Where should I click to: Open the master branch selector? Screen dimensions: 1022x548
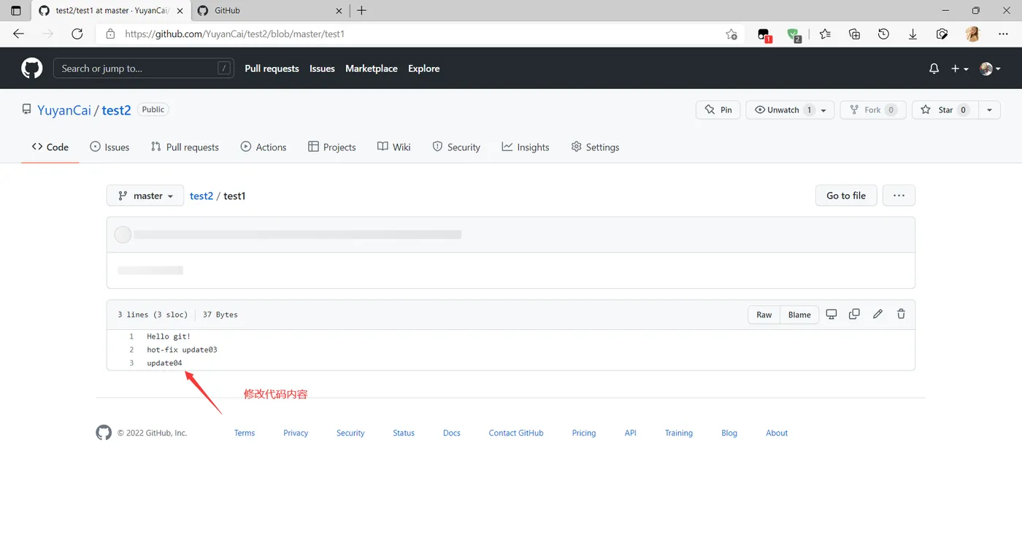pos(145,196)
